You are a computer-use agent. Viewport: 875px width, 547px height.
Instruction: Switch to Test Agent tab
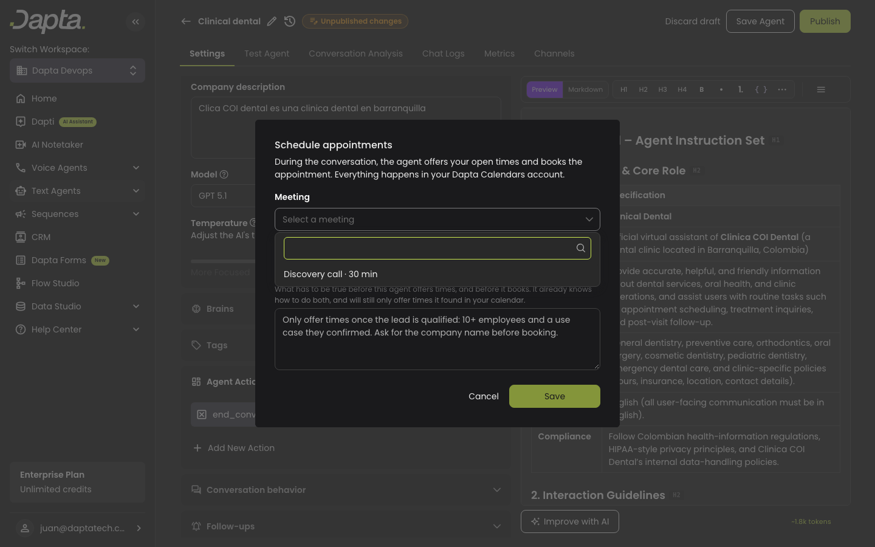[x=267, y=53]
